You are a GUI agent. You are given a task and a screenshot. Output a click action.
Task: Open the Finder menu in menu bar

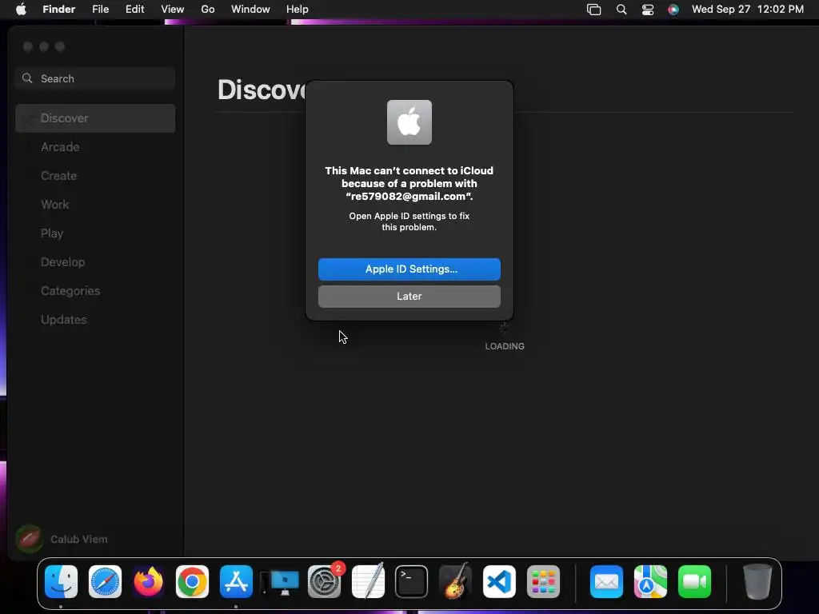click(x=59, y=10)
